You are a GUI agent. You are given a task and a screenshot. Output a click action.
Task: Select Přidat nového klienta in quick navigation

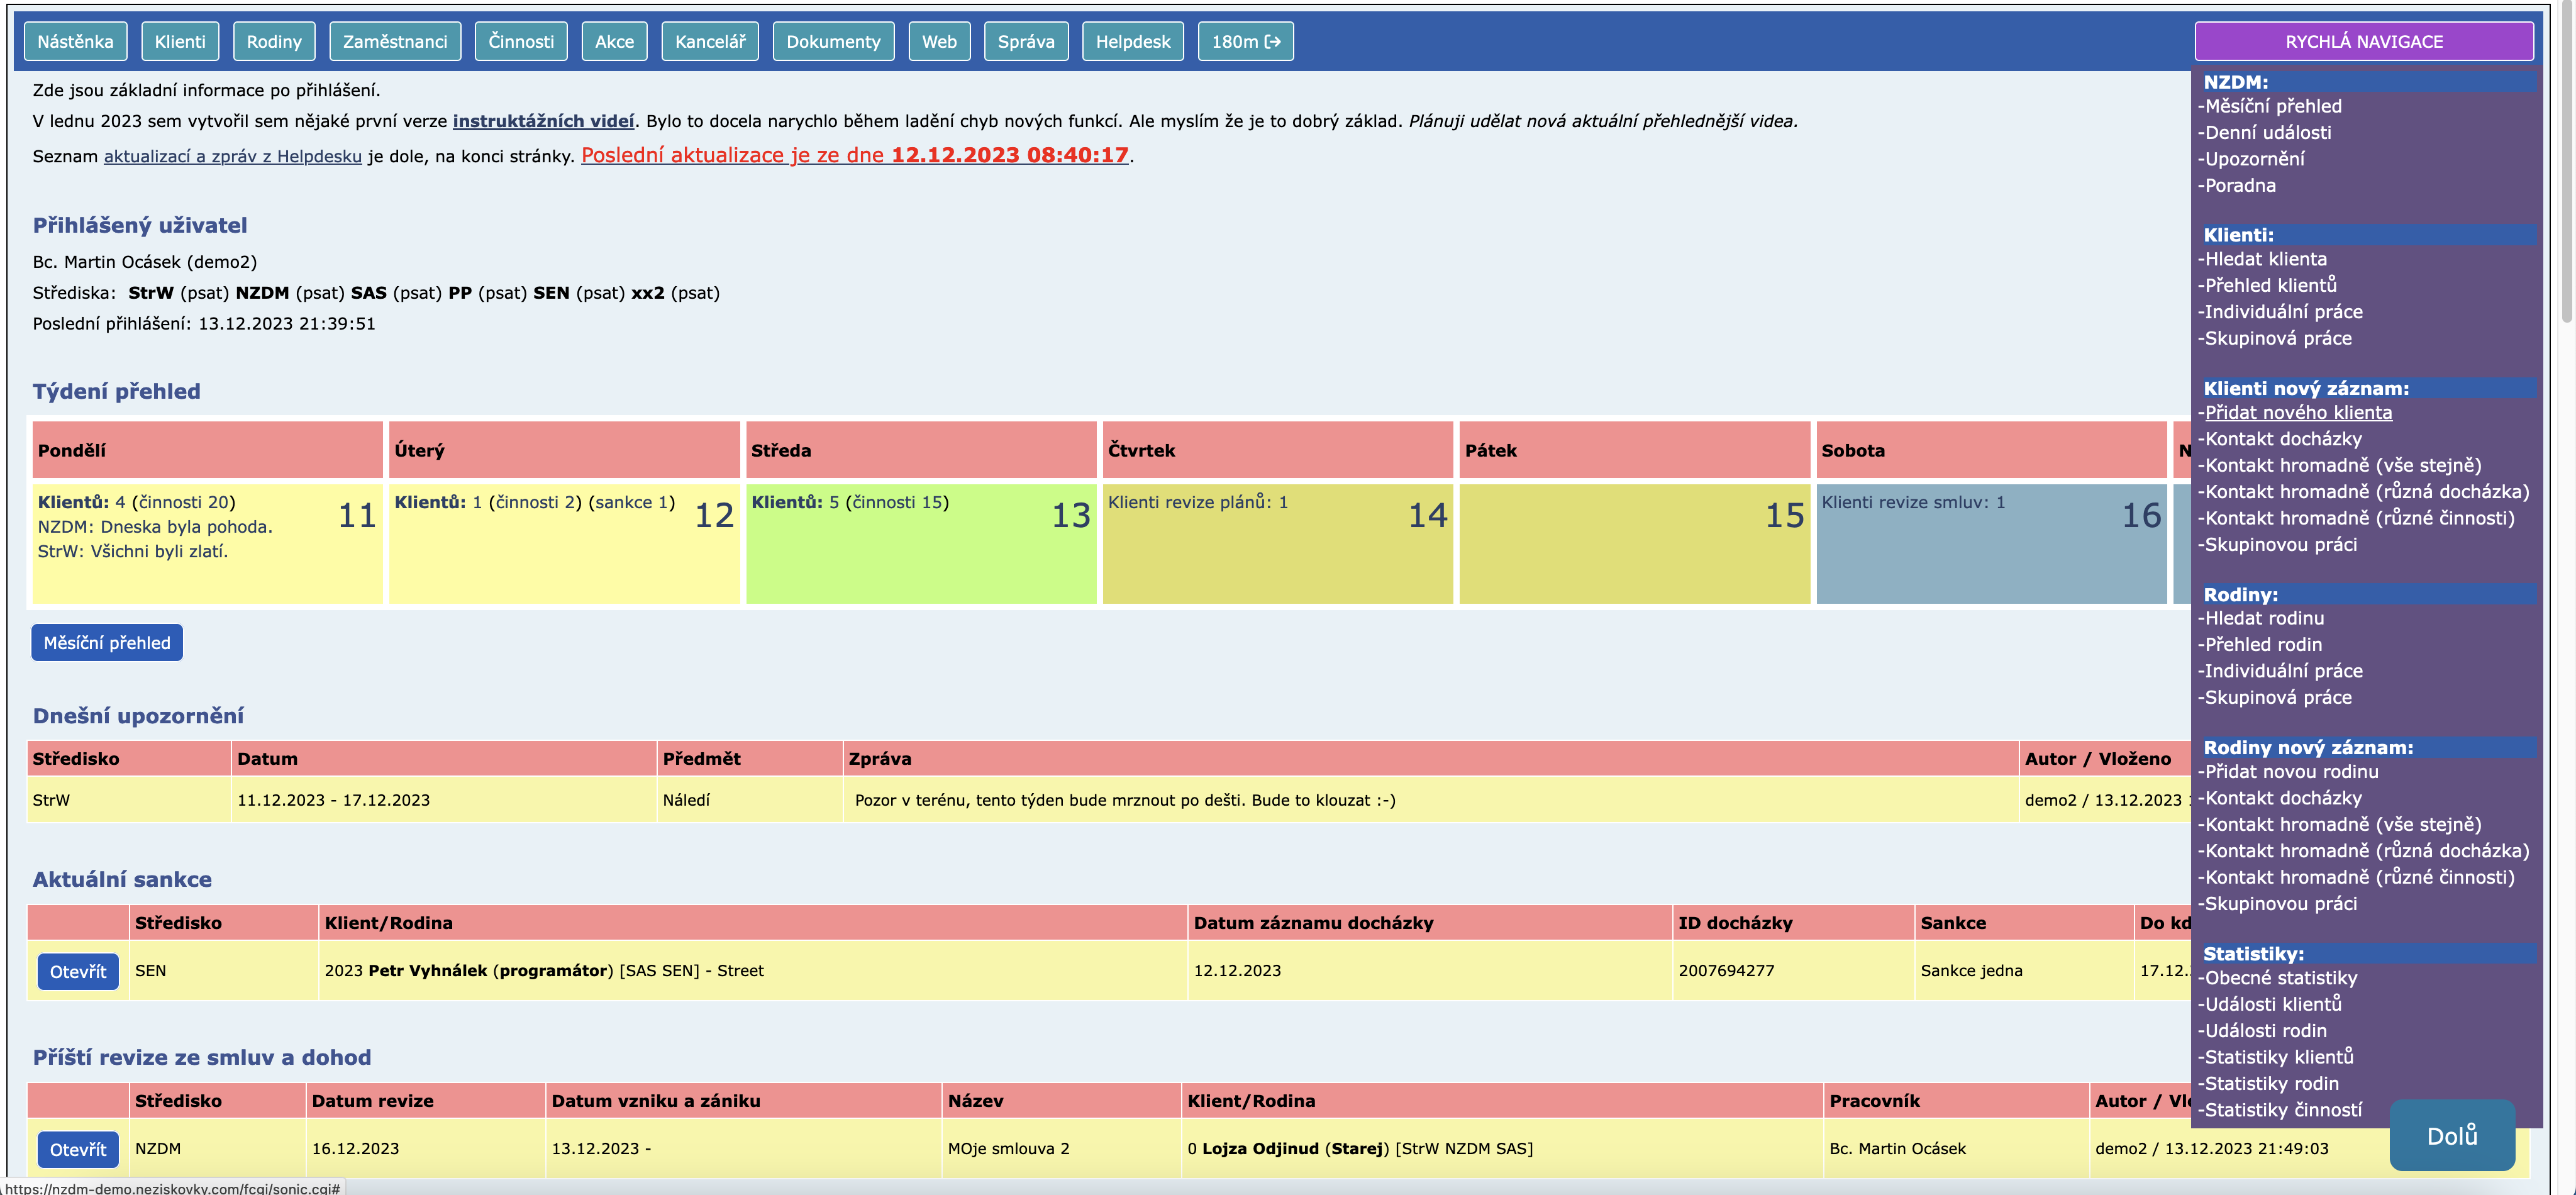pos(2298,412)
